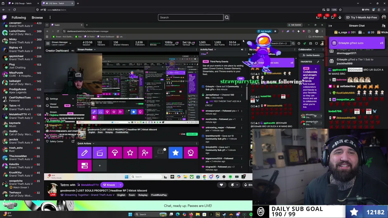388x218 pixels.
Task: Collapse the Stream Chat panel
Action: (x=330, y=26)
